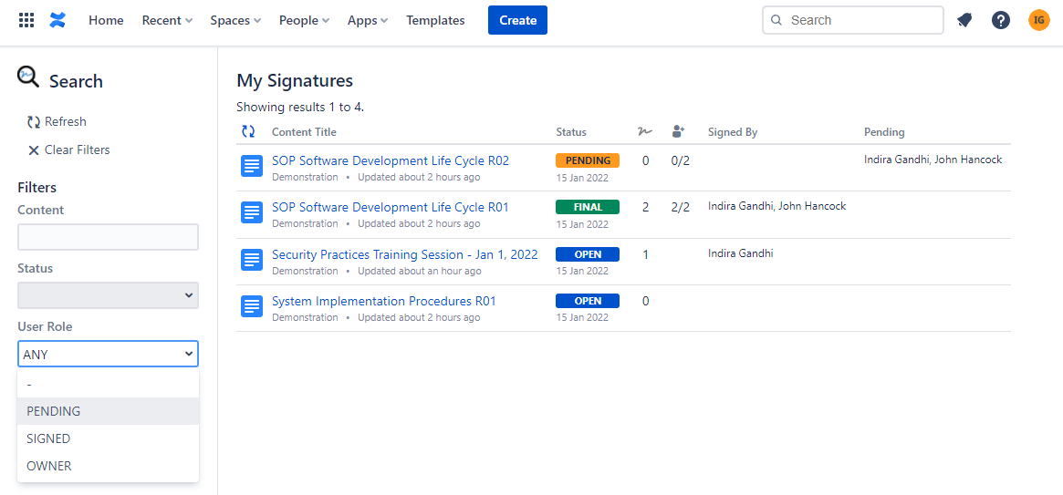Open the Status filter dropdown
1063x495 pixels.
pyautogui.click(x=108, y=295)
